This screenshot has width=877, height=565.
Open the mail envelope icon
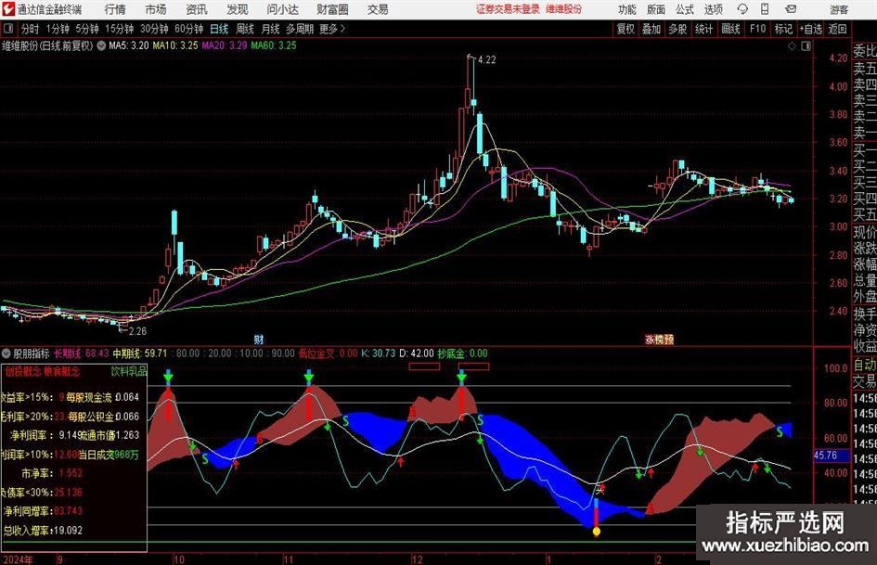tap(791, 9)
